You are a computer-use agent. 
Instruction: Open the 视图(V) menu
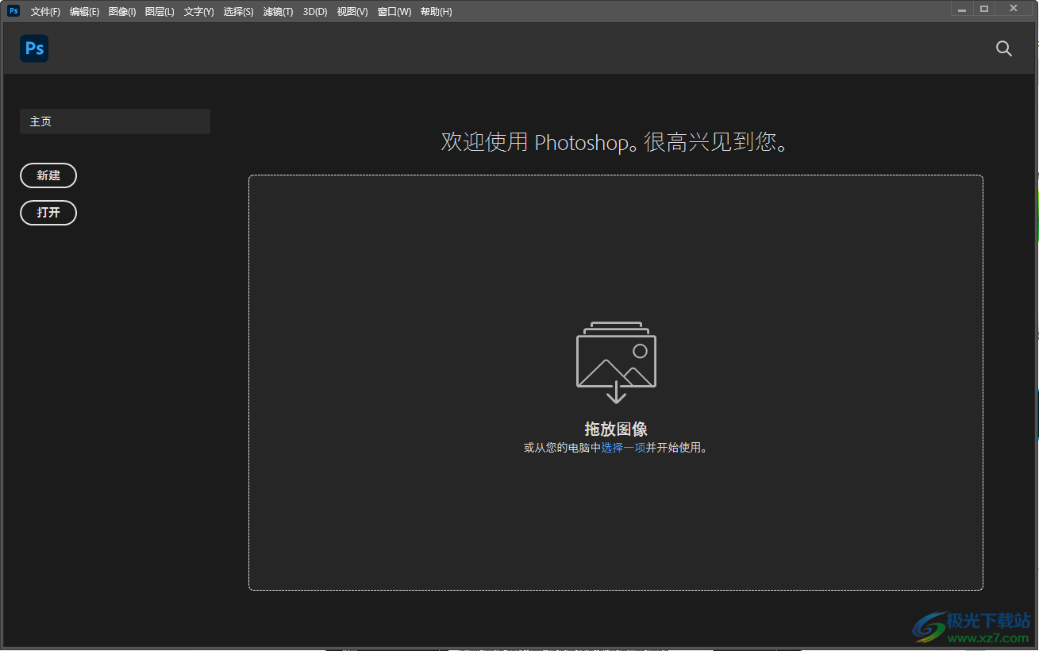pos(352,11)
